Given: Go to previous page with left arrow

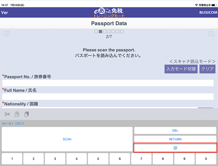Looking at the screenshot, I should (x=7, y=34).
